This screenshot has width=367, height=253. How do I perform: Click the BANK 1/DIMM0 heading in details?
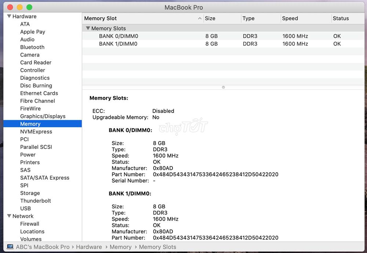(130, 194)
